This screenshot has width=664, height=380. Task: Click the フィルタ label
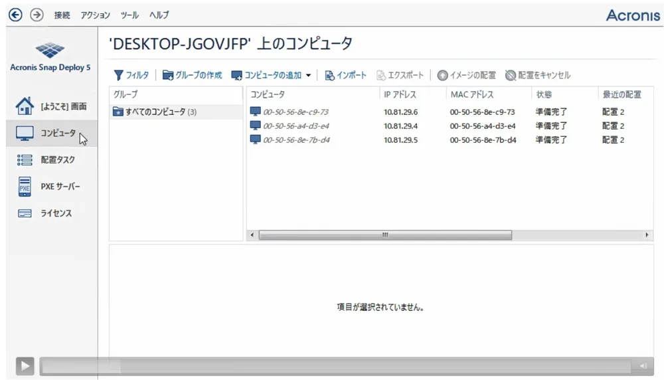point(137,76)
